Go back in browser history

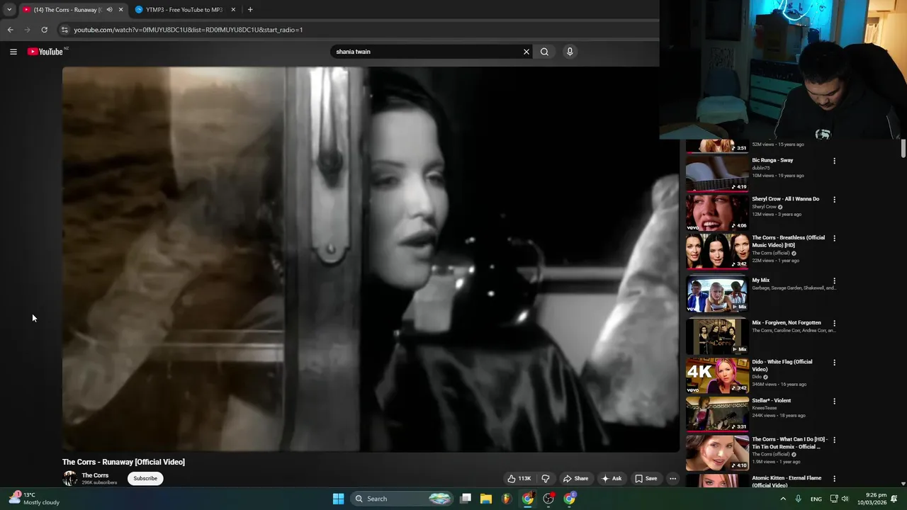coord(10,30)
